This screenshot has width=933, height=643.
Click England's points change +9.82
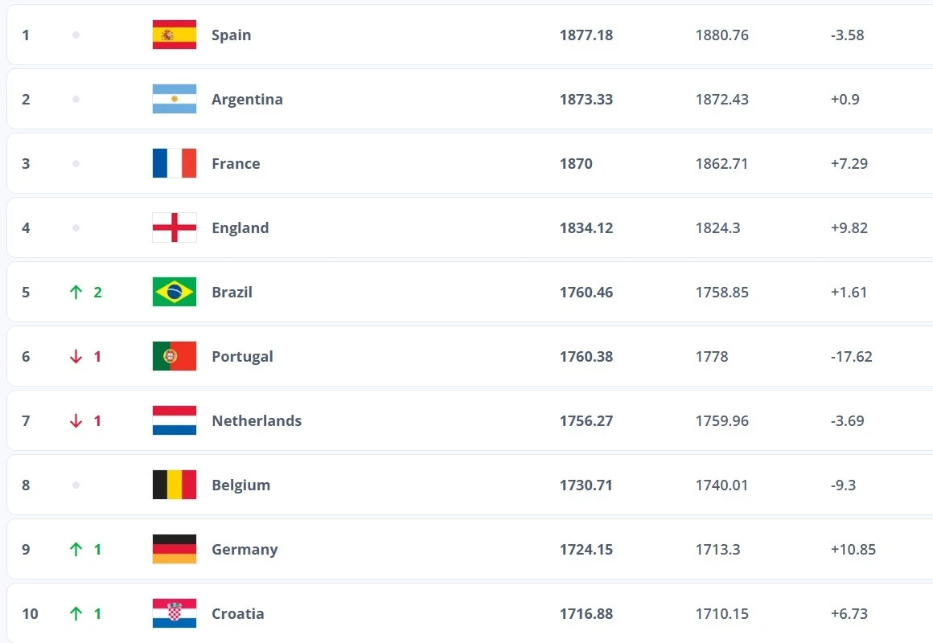click(849, 227)
